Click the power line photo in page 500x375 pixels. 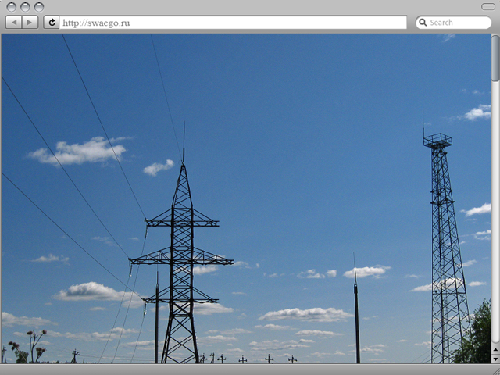246,198
